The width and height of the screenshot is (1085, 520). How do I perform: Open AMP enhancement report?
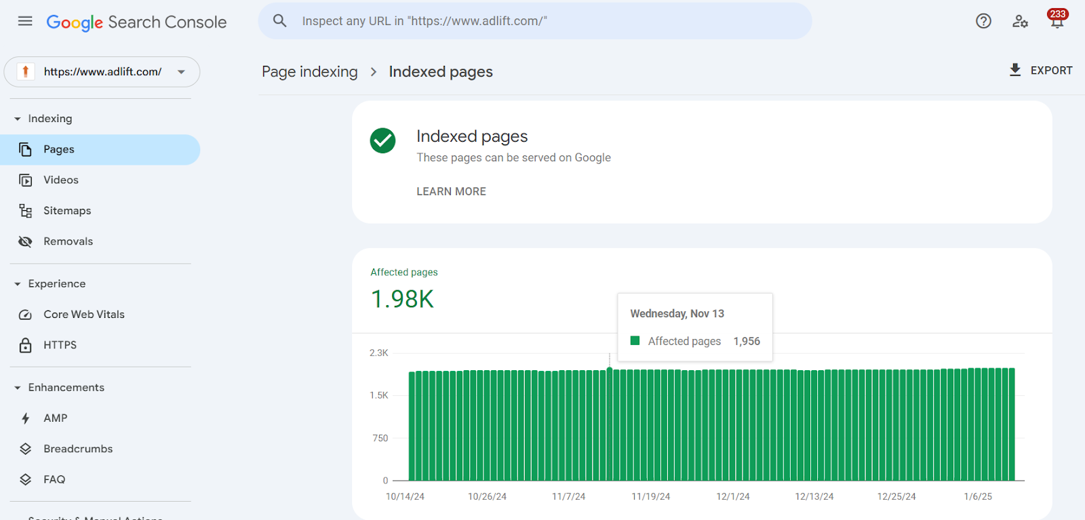pos(100,418)
